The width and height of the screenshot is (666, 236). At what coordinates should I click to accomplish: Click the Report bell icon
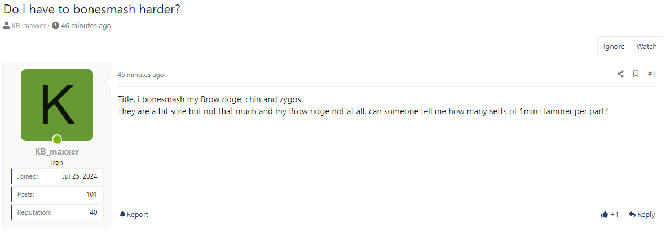tap(122, 214)
